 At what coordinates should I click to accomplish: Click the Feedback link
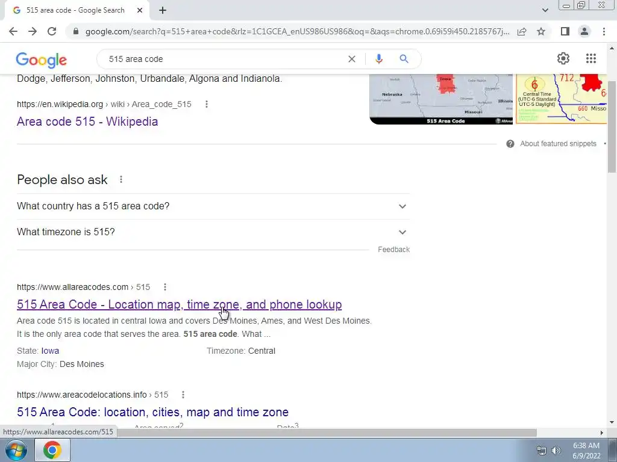coord(393,250)
